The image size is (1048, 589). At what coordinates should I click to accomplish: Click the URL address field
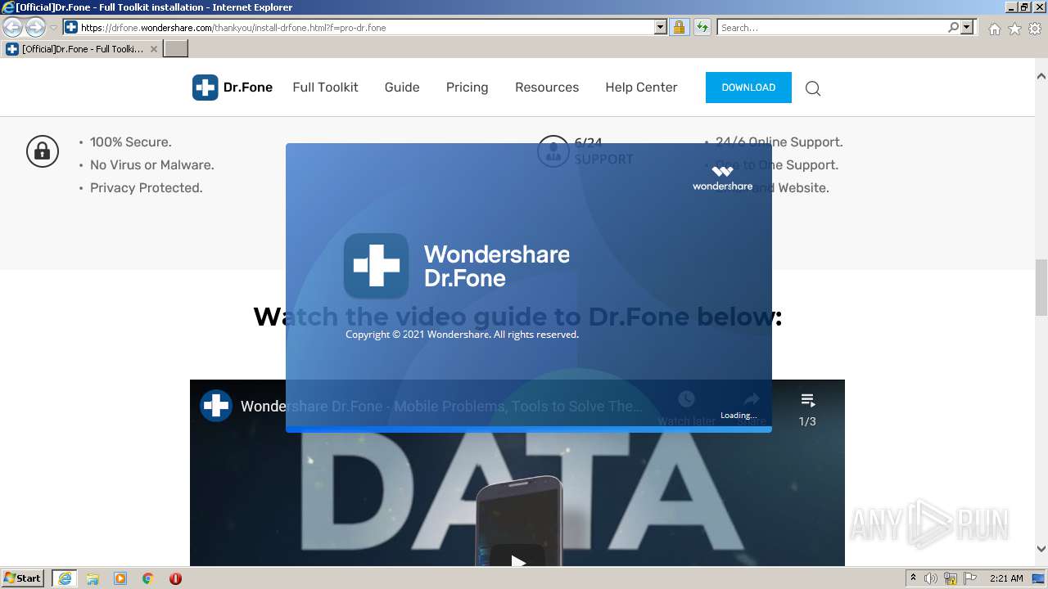pos(366,27)
